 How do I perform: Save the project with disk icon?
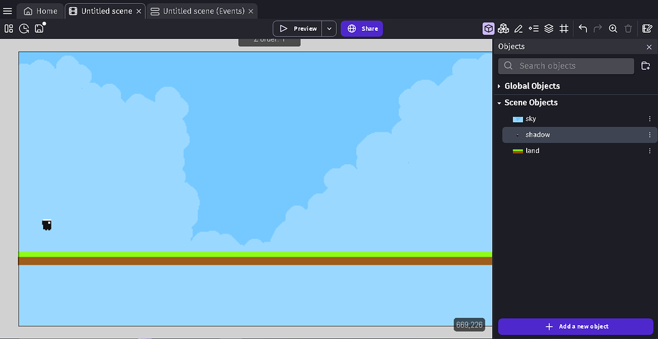point(39,28)
